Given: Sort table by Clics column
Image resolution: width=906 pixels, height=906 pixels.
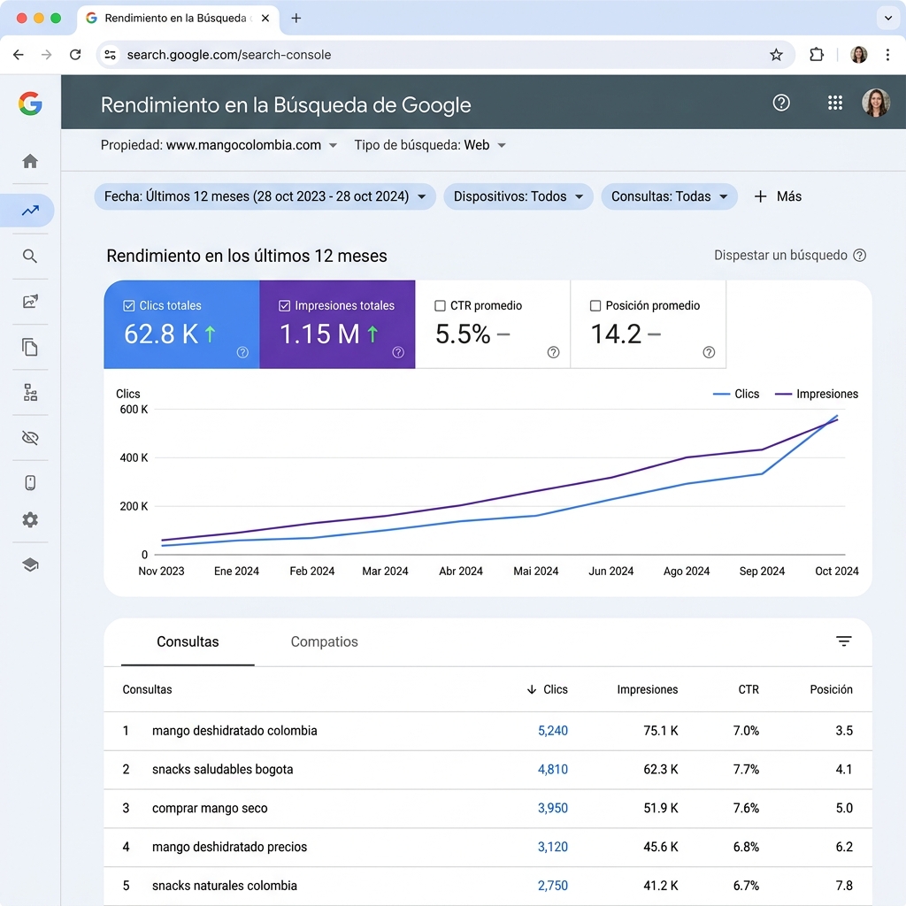Looking at the screenshot, I should click(548, 689).
